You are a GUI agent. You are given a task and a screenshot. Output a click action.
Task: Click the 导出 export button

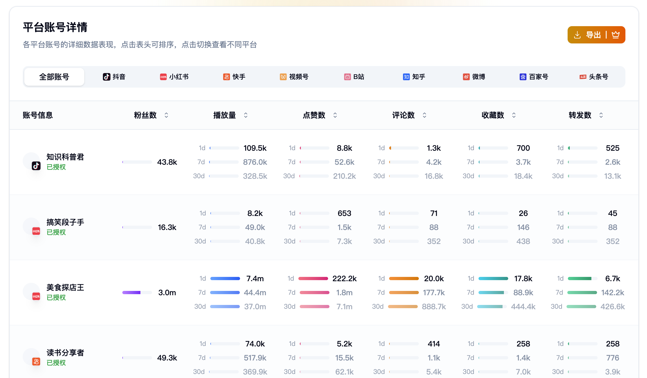coord(593,35)
